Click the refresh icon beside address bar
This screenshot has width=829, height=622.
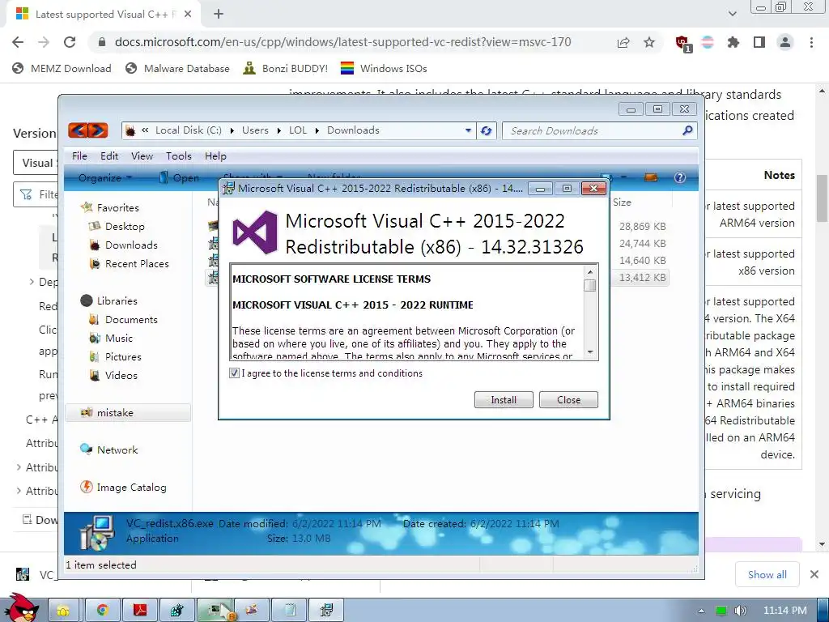click(x=486, y=130)
